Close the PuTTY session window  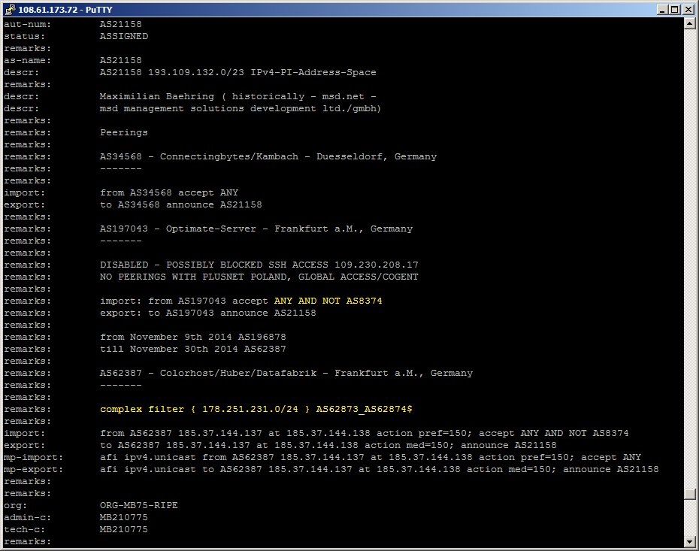687,9
